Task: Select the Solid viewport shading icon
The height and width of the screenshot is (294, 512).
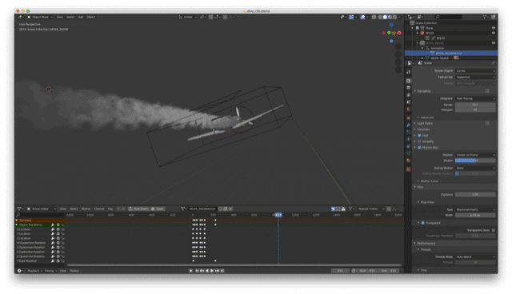Action: [385, 17]
